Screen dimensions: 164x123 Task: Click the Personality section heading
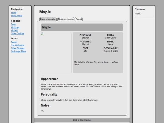tap(49, 94)
